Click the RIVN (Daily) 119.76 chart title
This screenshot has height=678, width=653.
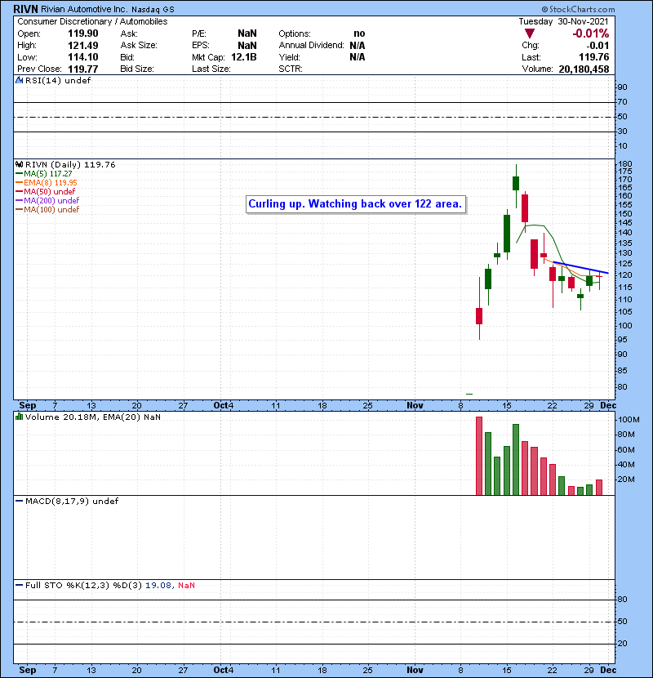tap(70, 164)
